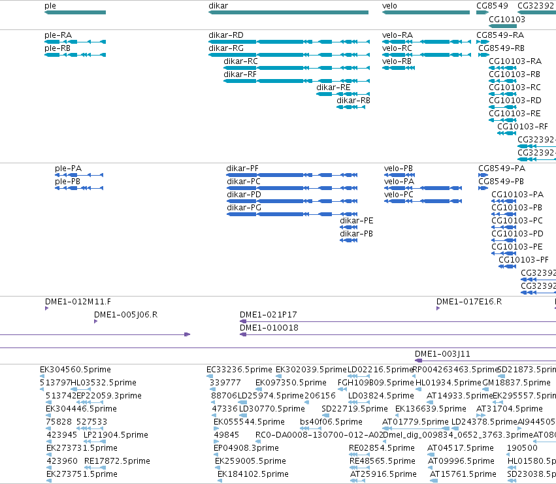Click EST AT04517.5prime
This screenshot has width=556, height=484.
click(432, 455)
